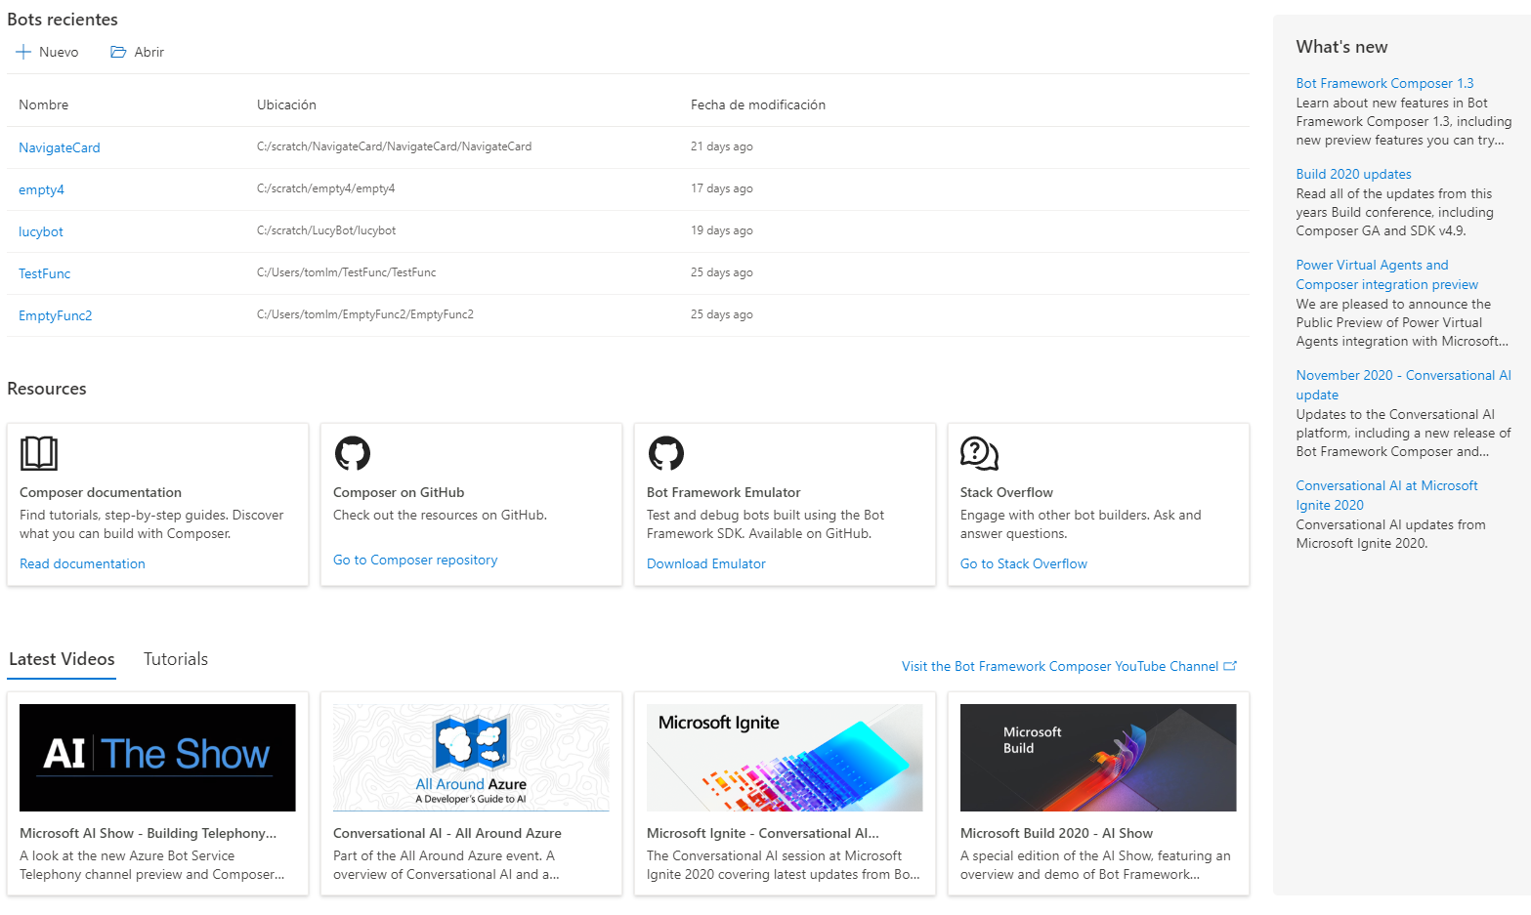Open the NavigateCard bot
Screen dimensions: 1531x915
click(x=59, y=146)
